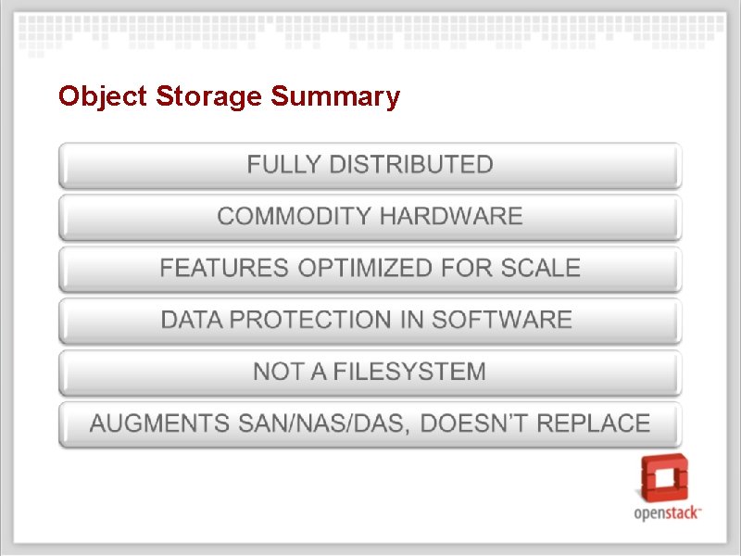Image resolution: width=741 pixels, height=556 pixels.
Task: Click the word Object in the title
Action: [x=103, y=97]
